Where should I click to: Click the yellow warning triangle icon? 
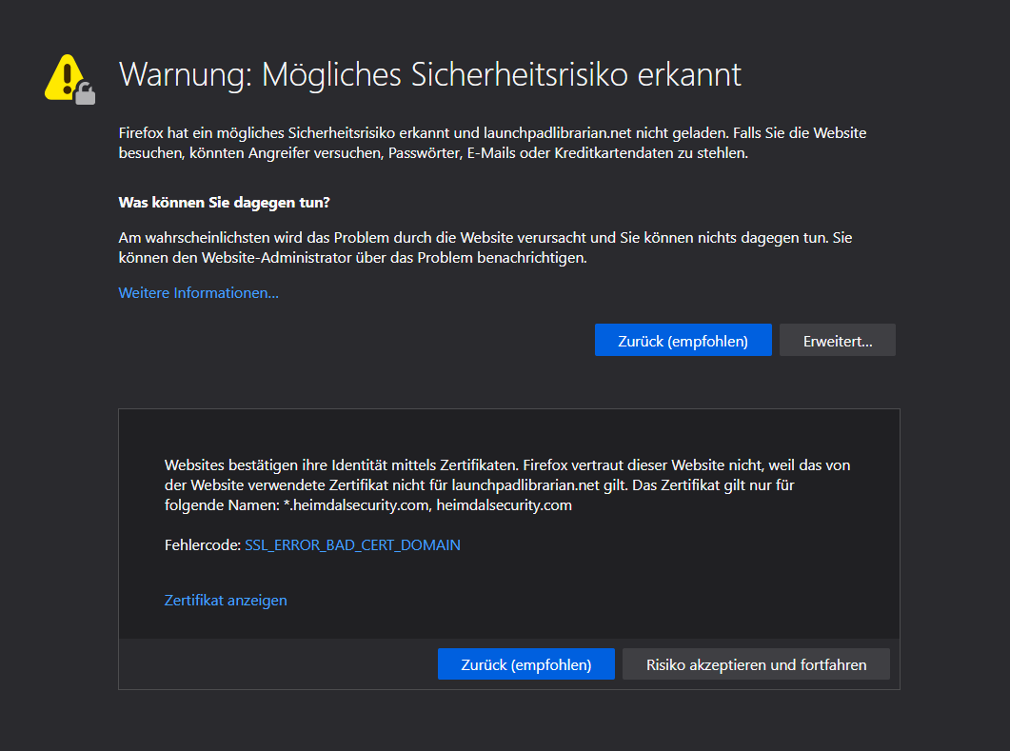click(x=65, y=75)
